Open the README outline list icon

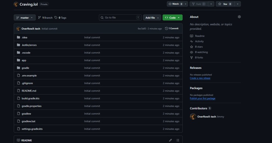tap(178, 140)
